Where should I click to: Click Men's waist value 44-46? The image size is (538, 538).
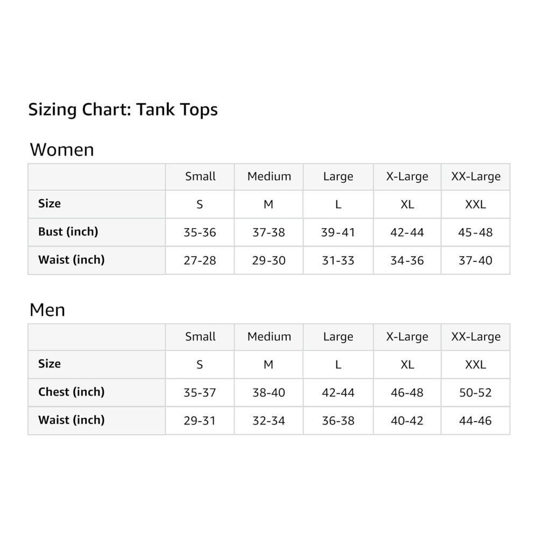[476, 421]
